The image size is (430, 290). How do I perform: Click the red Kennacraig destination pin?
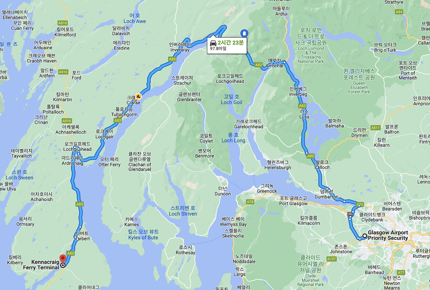(63, 259)
